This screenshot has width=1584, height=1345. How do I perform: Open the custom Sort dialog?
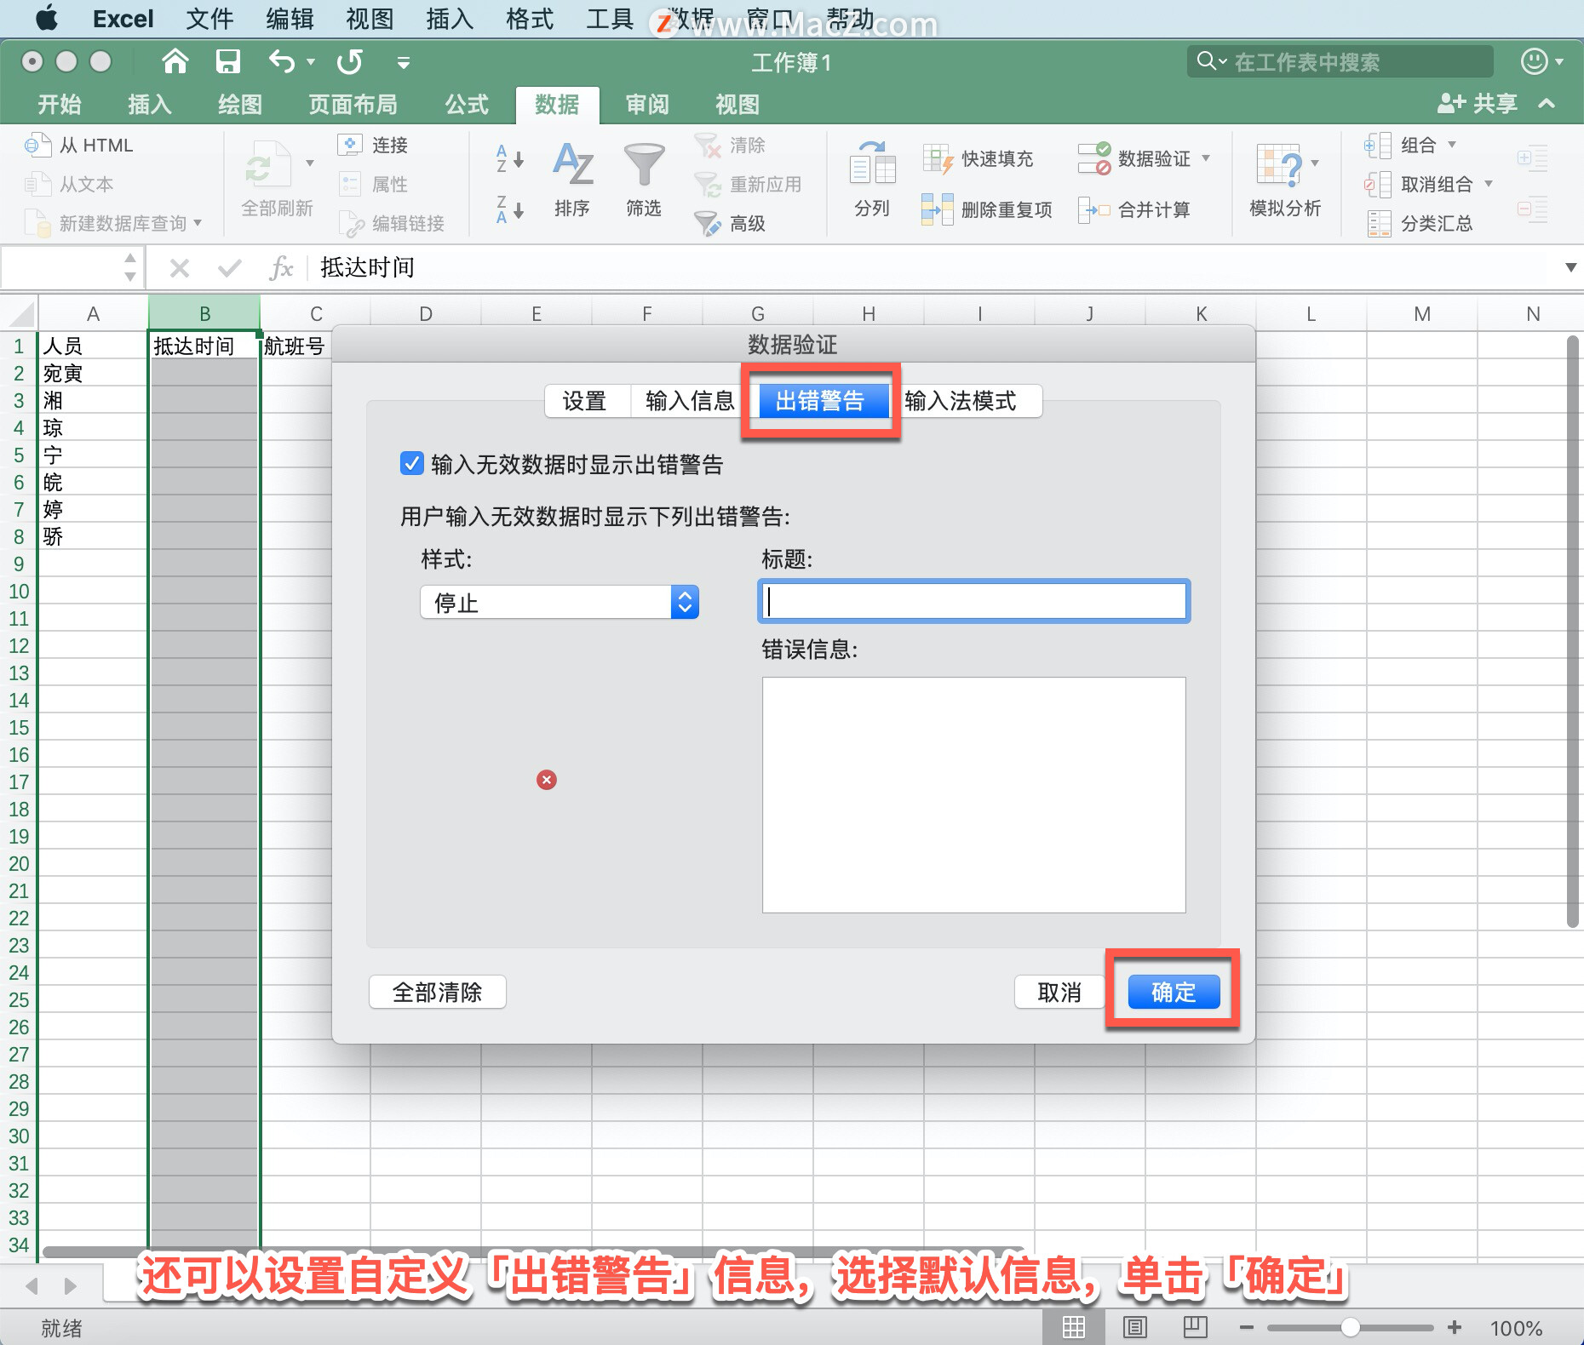572,180
